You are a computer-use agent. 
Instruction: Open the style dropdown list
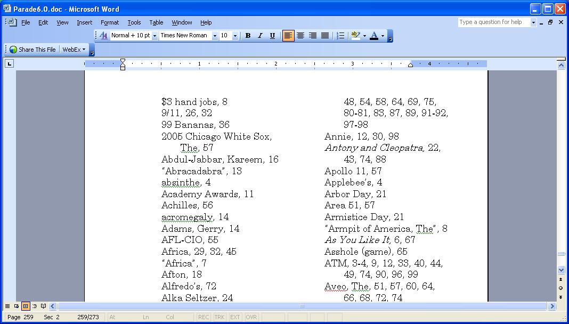click(155, 36)
